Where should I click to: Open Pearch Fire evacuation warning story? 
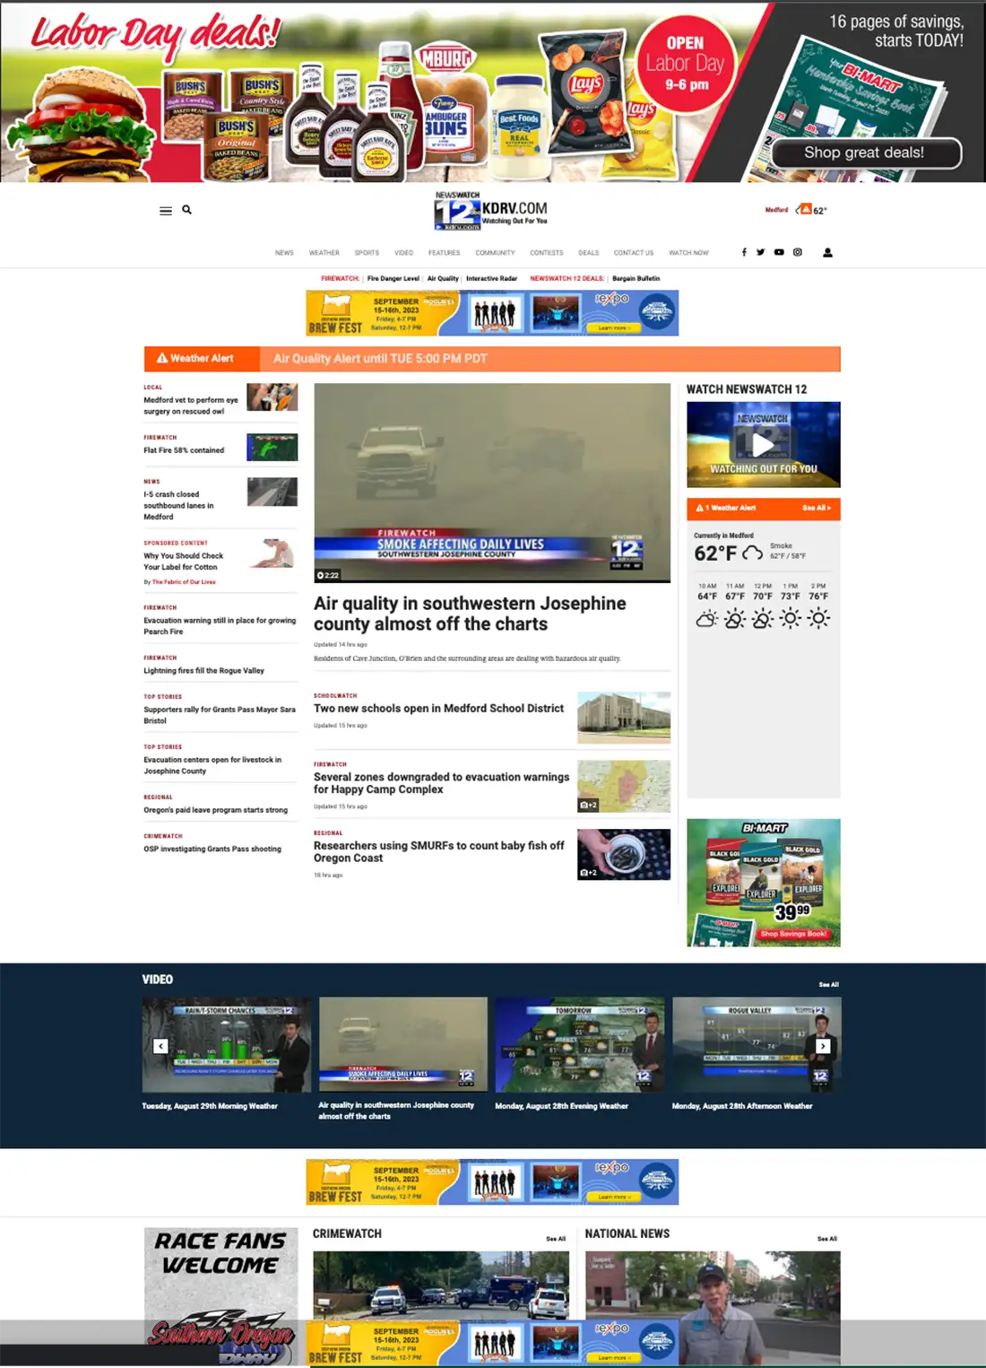tap(220, 625)
